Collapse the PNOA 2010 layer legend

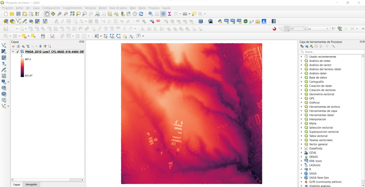click(13, 52)
